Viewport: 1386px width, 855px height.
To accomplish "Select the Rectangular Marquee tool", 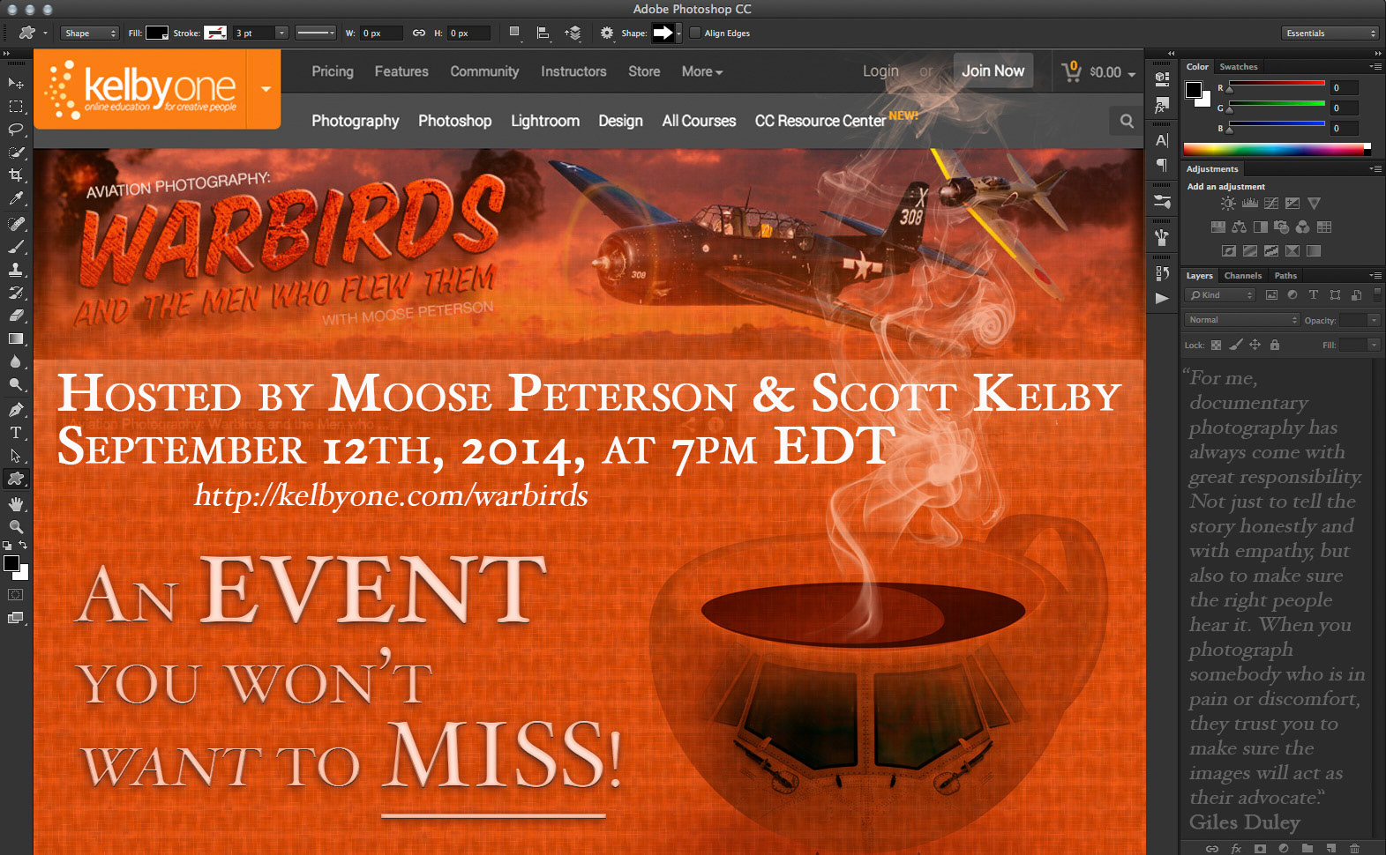I will pos(16,106).
